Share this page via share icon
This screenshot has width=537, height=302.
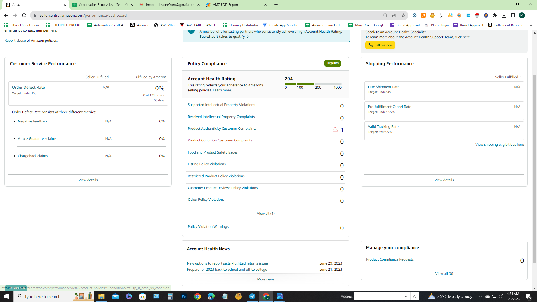pyautogui.click(x=394, y=15)
